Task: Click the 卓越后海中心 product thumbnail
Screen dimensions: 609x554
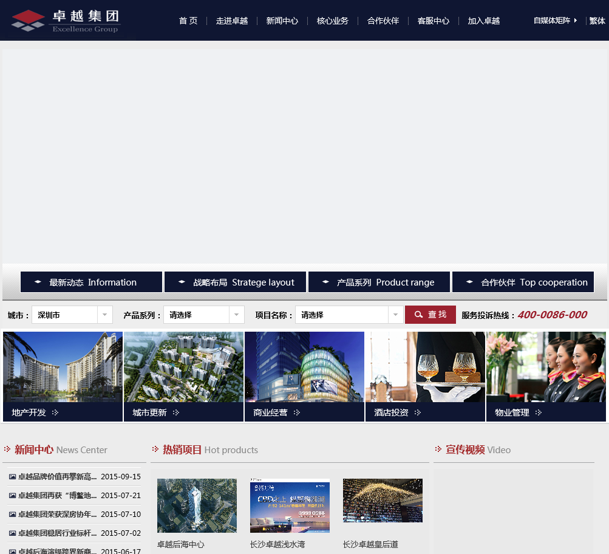Action: pyautogui.click(x=197, y=505)
